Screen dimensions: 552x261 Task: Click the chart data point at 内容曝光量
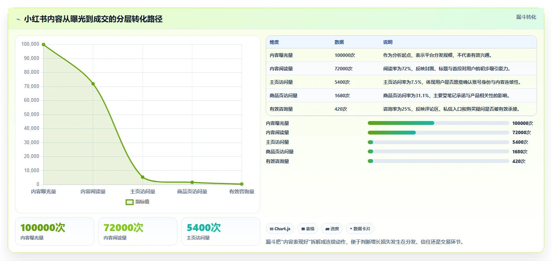point(43,45)
